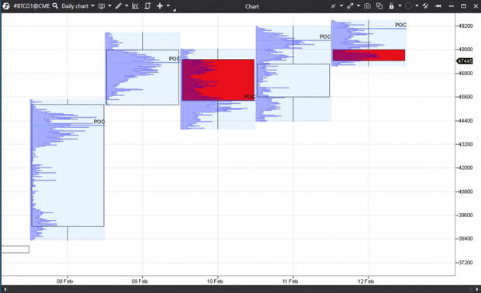This screenshot has height=293, width=481.
Task: Click the 48000 price axis label
Action: pyautogui.click(x=465, y=50)
